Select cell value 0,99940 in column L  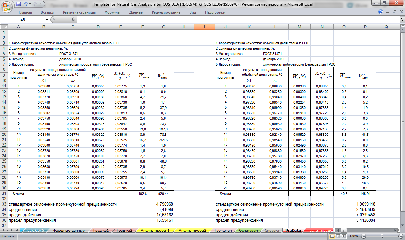[276, 171]
